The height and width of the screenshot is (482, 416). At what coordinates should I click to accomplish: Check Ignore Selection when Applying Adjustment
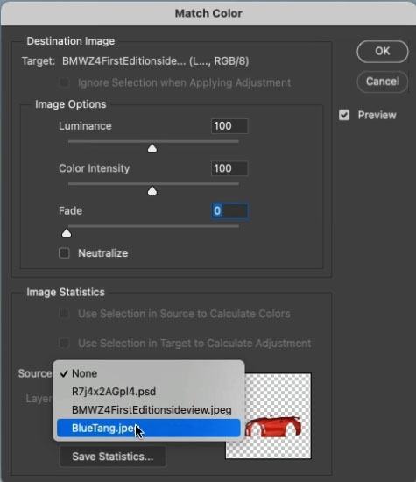tap(64, 82)
